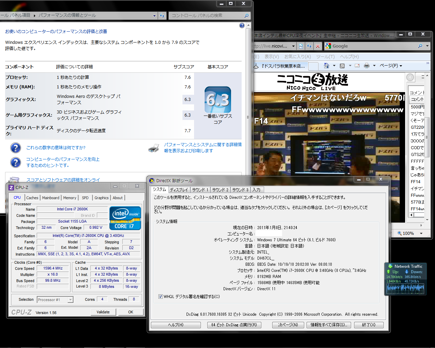Click the Validate button in CPU-Z
Image resolution: width=435 pixels, height=348 pixels.
pos(103,312)
